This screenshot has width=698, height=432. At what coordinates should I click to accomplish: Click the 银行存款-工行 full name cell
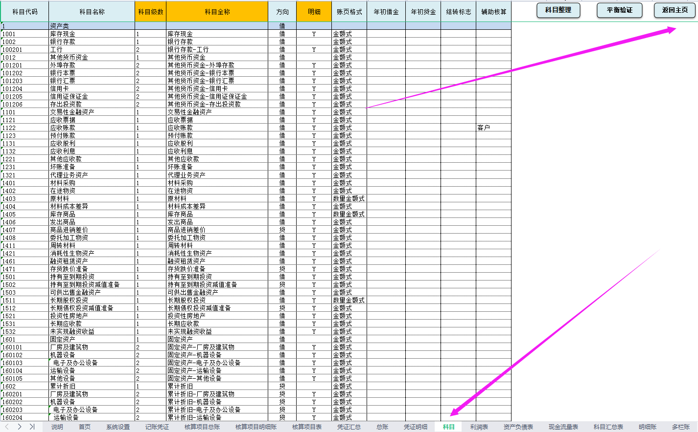[217, 50]
